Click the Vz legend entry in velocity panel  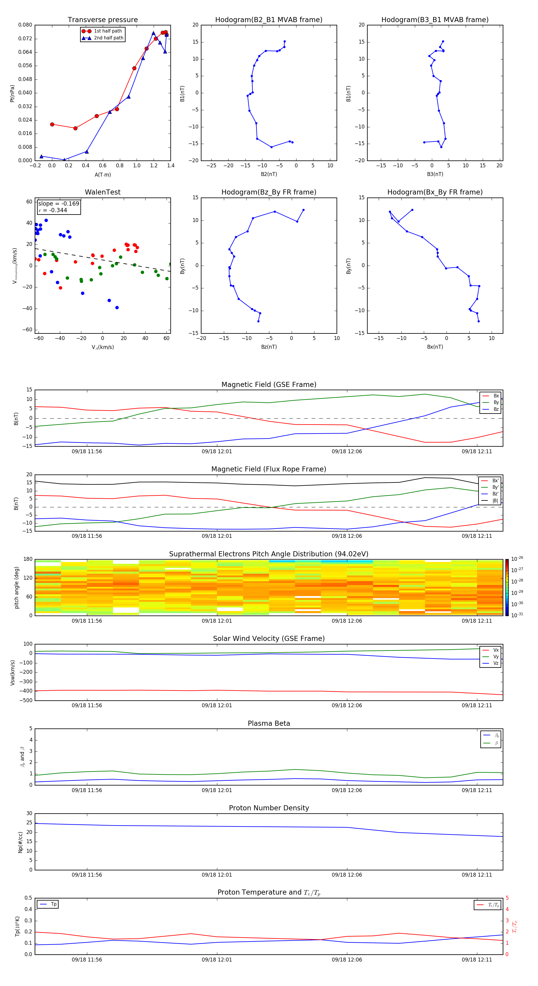pos(490,663)
